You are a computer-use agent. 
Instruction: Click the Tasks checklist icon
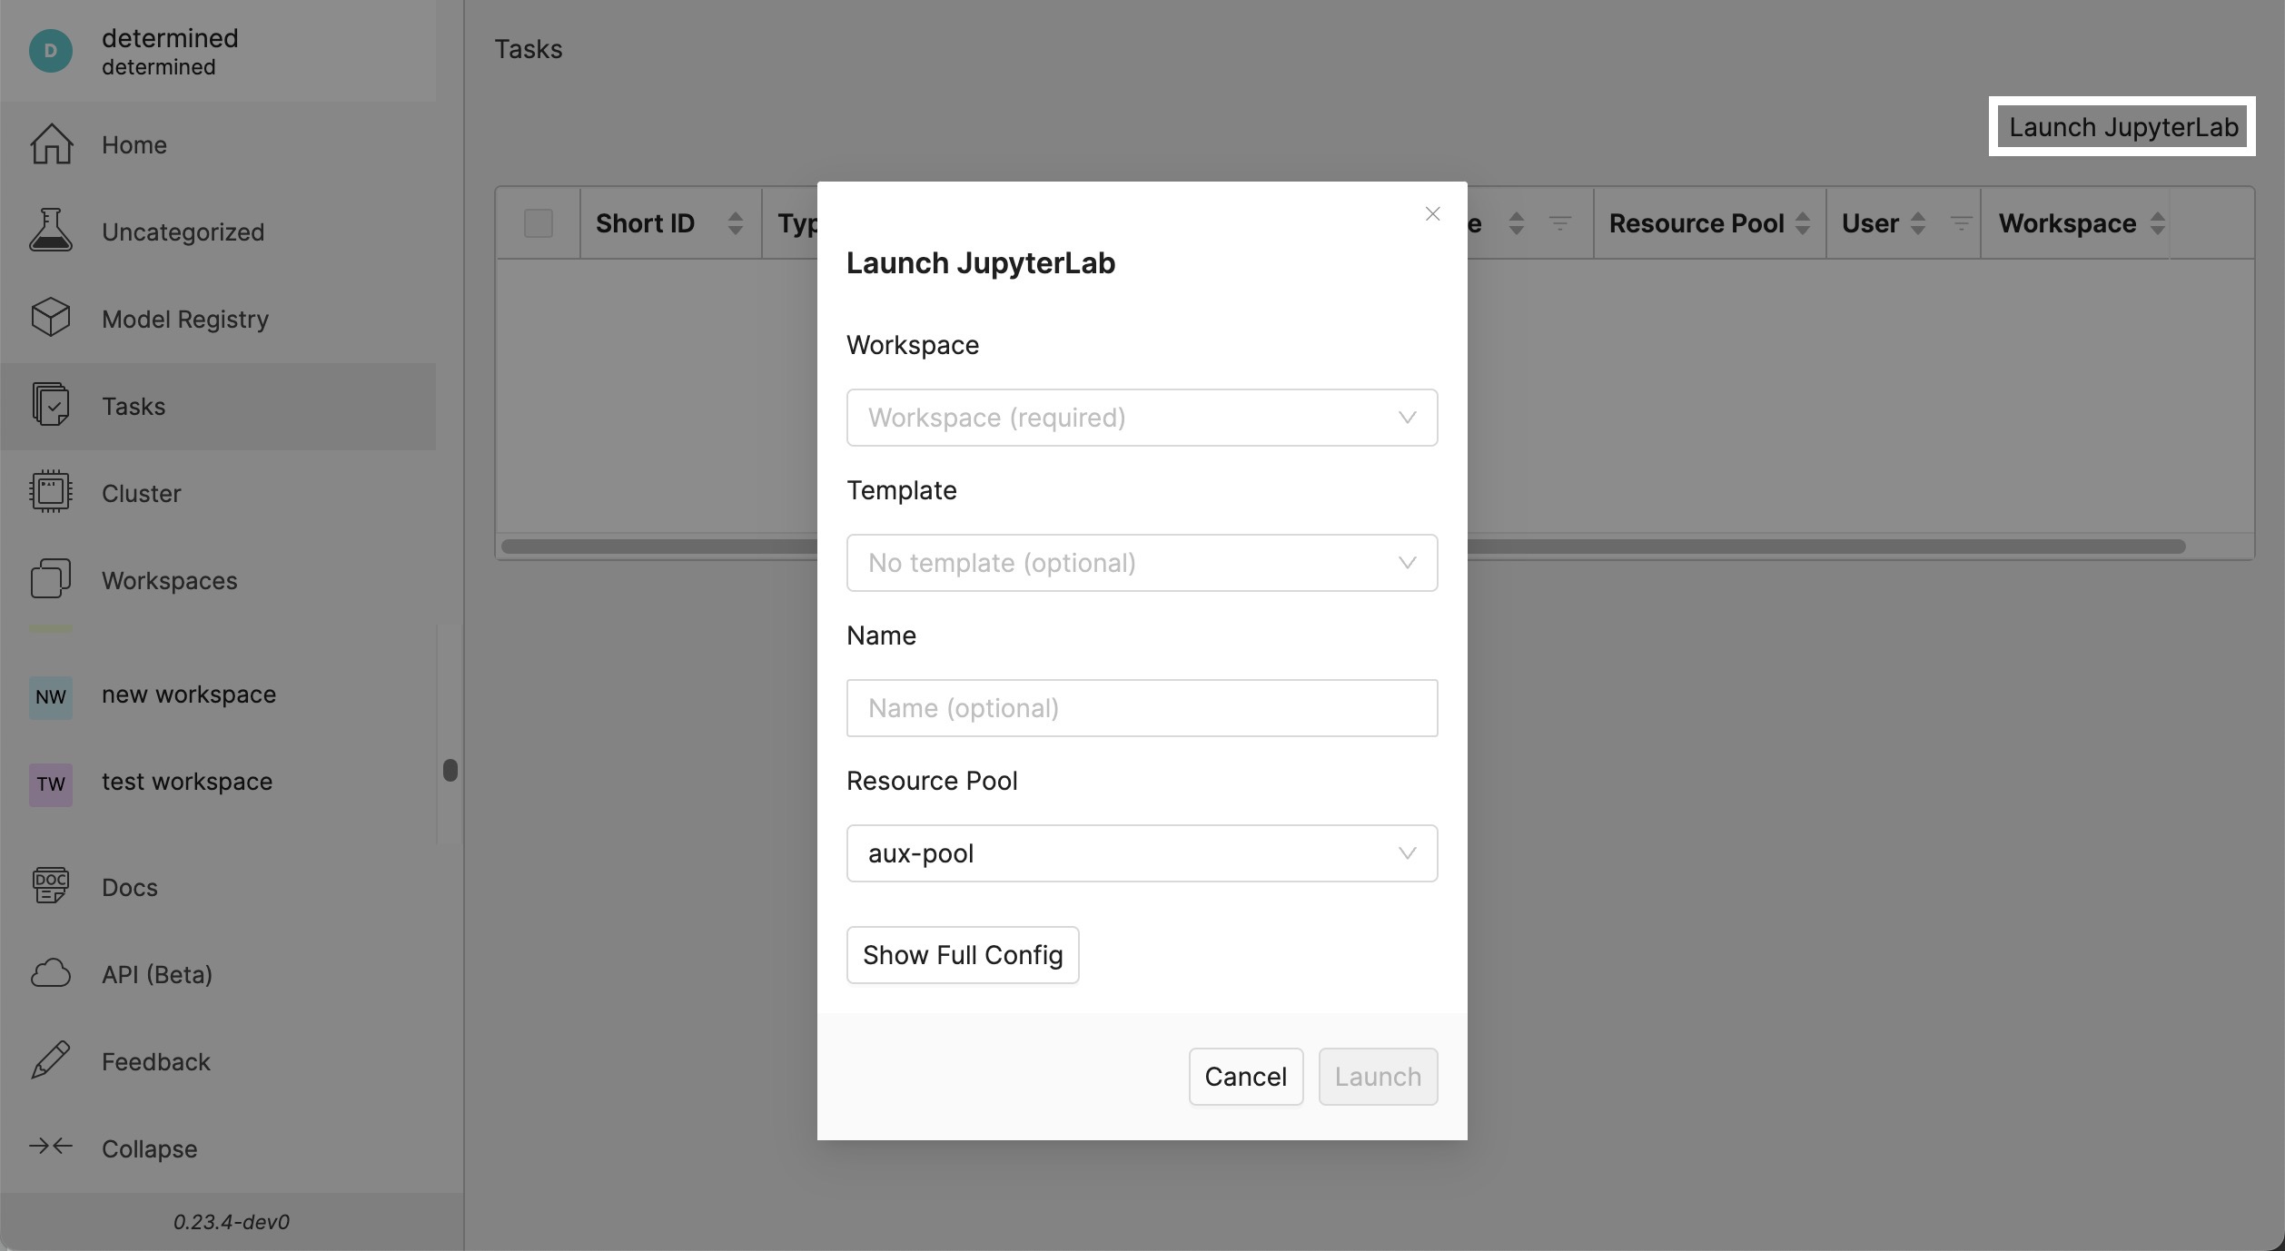tap(51, 405)
